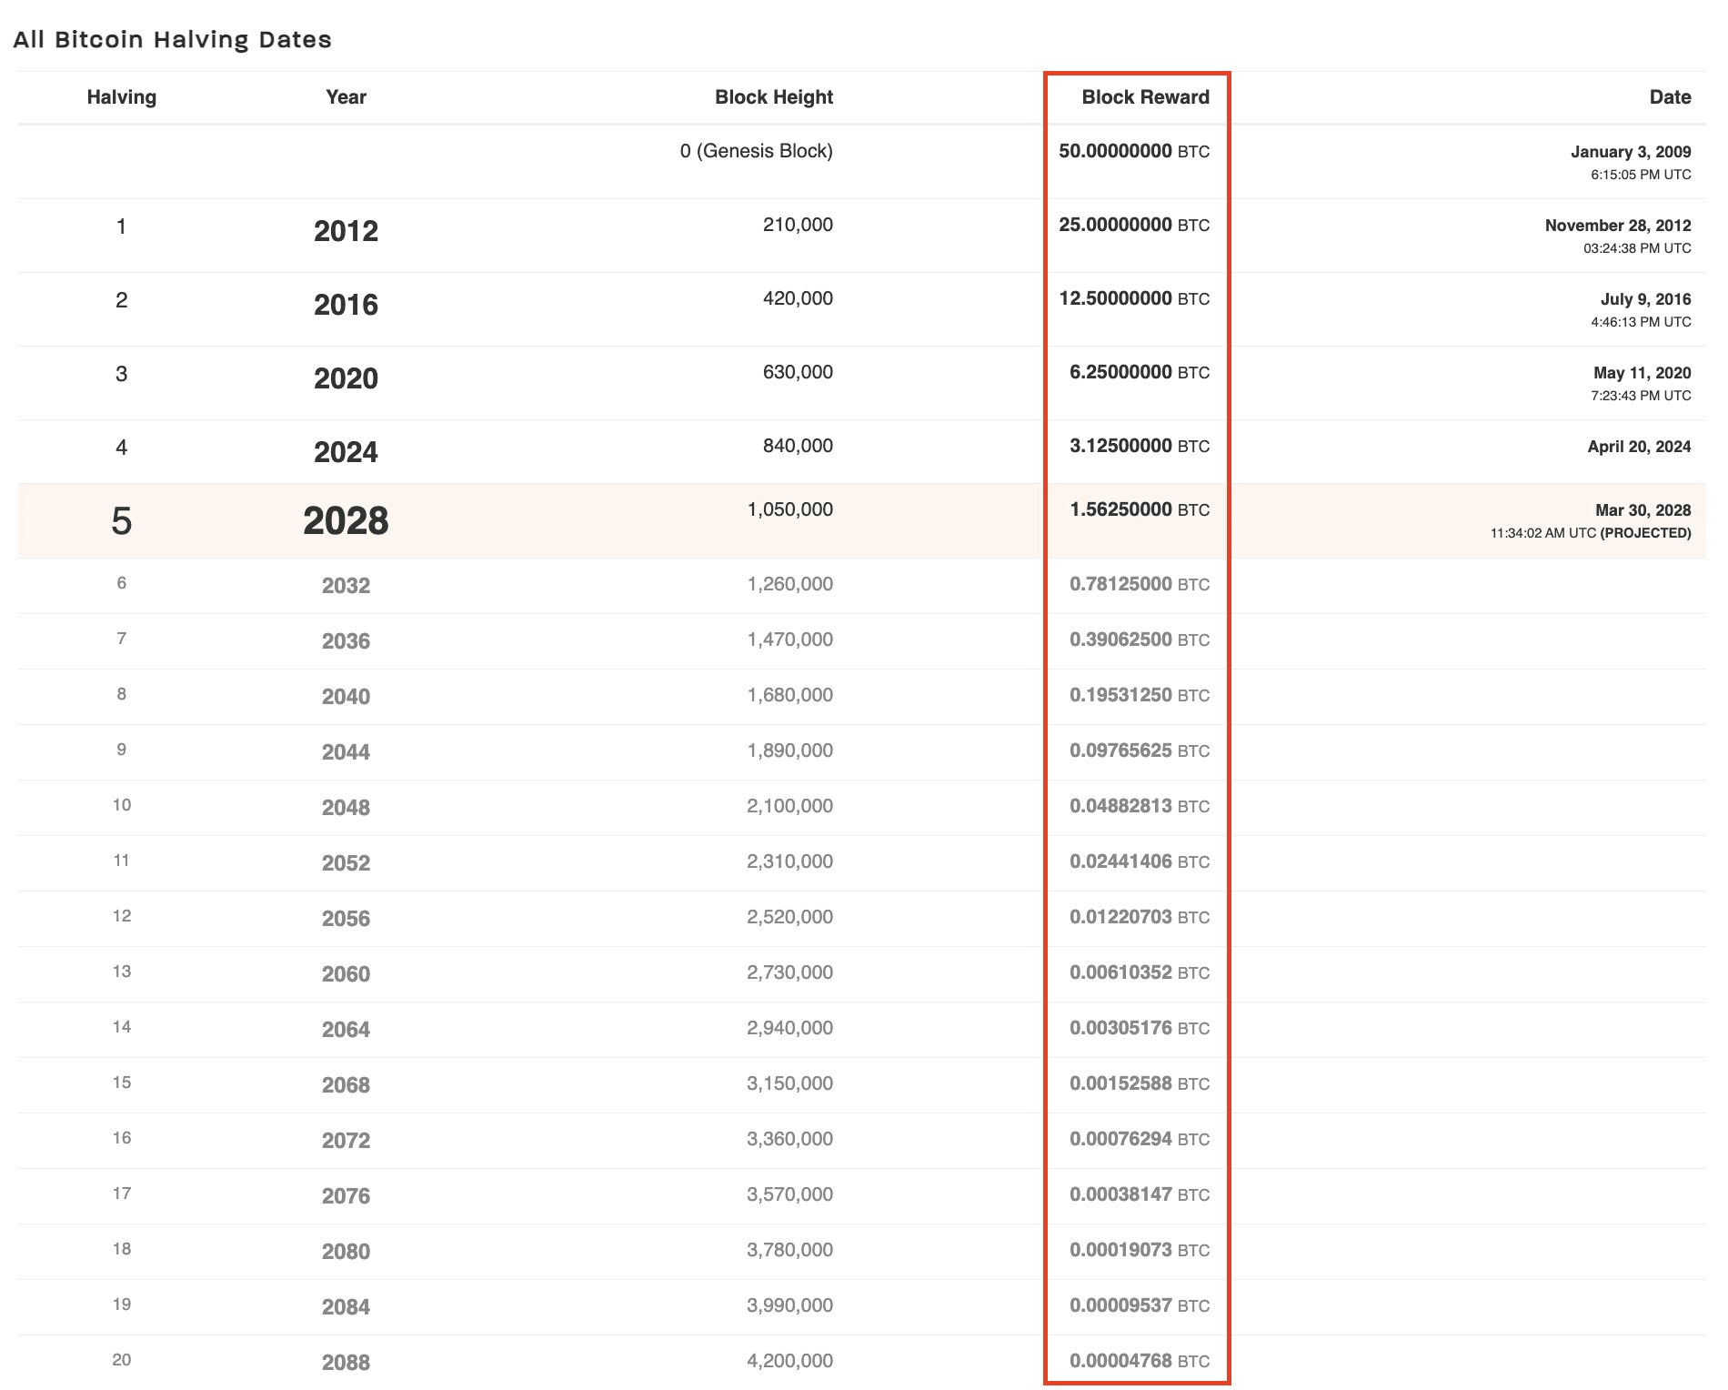Select block height 210,000
Viewport: 1728px width, 1390px height.
(x=798, y=225)
